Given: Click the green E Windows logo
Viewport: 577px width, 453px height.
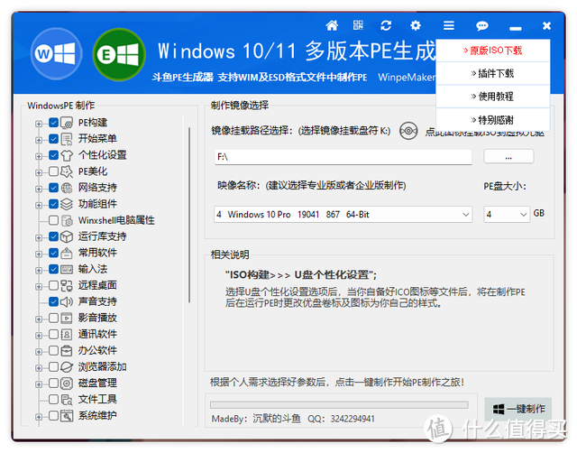Looking at the screenshot, I should (119, 54).
